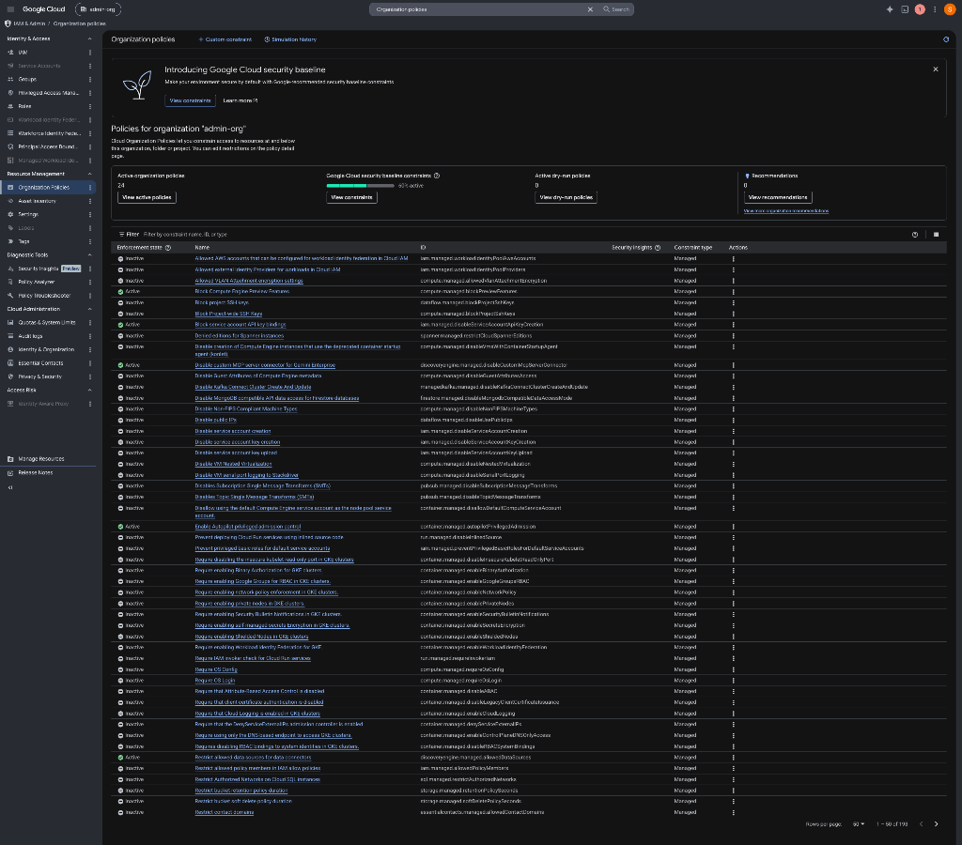Go to next page of policies
The height and width of the screenshot is (845, 962).
click(937, 824)
